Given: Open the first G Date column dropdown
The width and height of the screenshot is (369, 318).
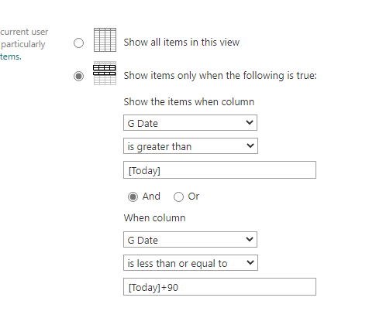Looking at the screenshot, I should (x=190, y=123).
